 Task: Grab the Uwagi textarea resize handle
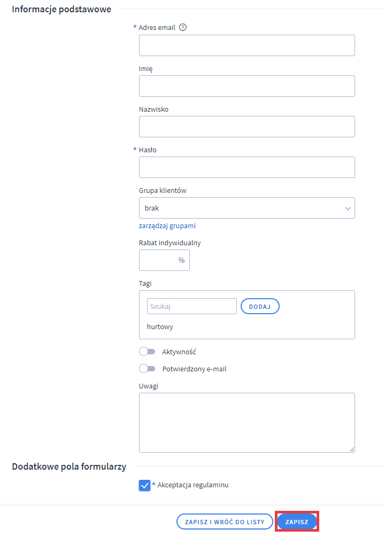(x=352, y=449)
